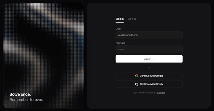This screenshot has height=111, width=214.
Task: Click the "or" separator text
Action: point(149,67)
